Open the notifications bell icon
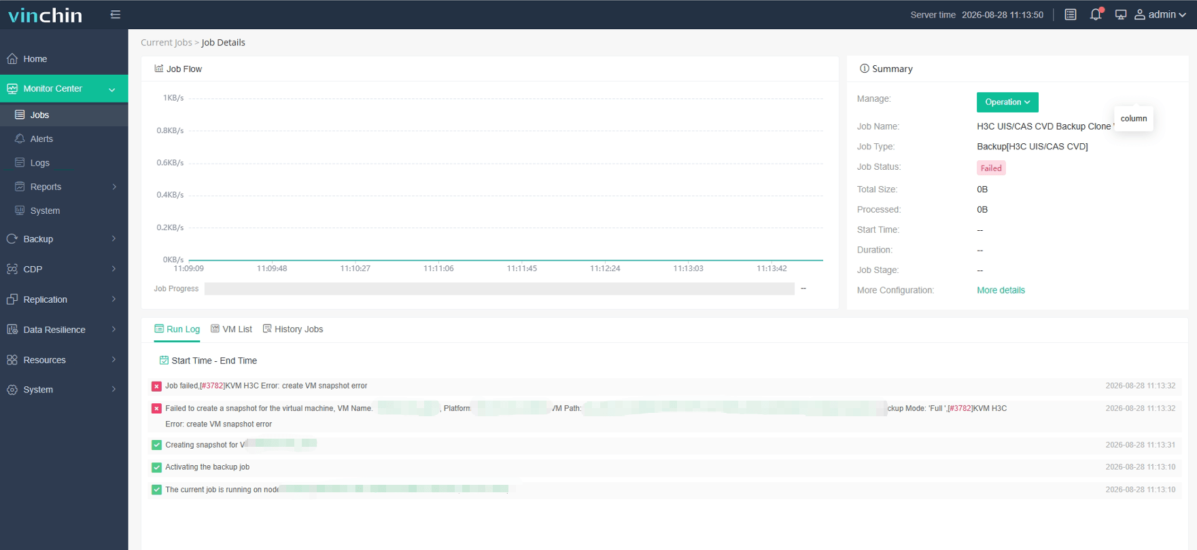Viewport: 1197px width, 550px height. point(1096,14)
